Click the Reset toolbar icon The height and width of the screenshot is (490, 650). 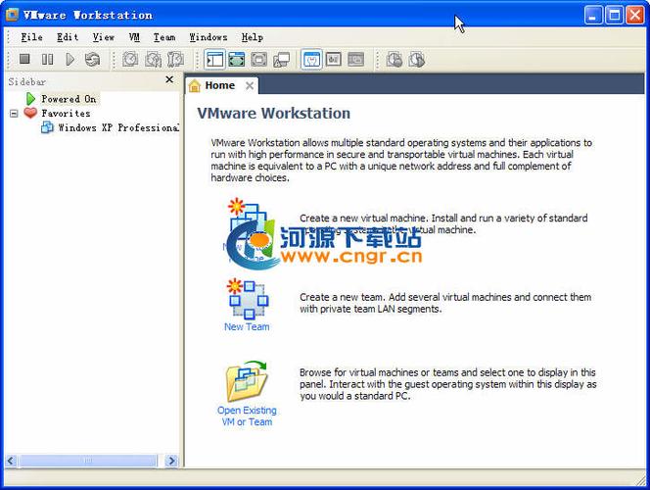pyautogui.click(x=92, y=60)
